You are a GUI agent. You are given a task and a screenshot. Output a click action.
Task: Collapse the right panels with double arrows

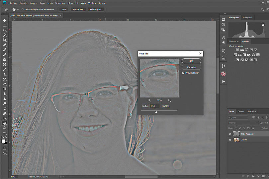[225, 14]
